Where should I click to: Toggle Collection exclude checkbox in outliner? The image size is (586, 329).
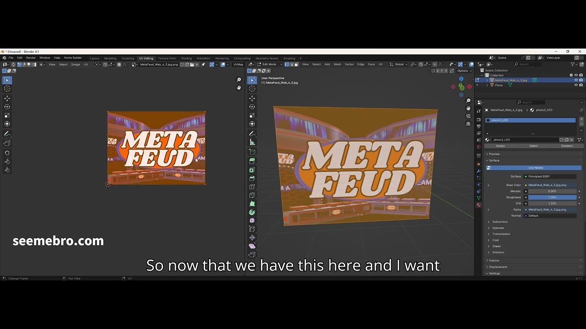571,75
